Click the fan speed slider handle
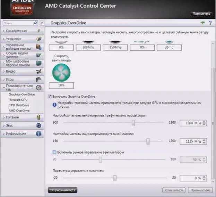This screenshot has height=197, width=216. click(x=101, y=160)
